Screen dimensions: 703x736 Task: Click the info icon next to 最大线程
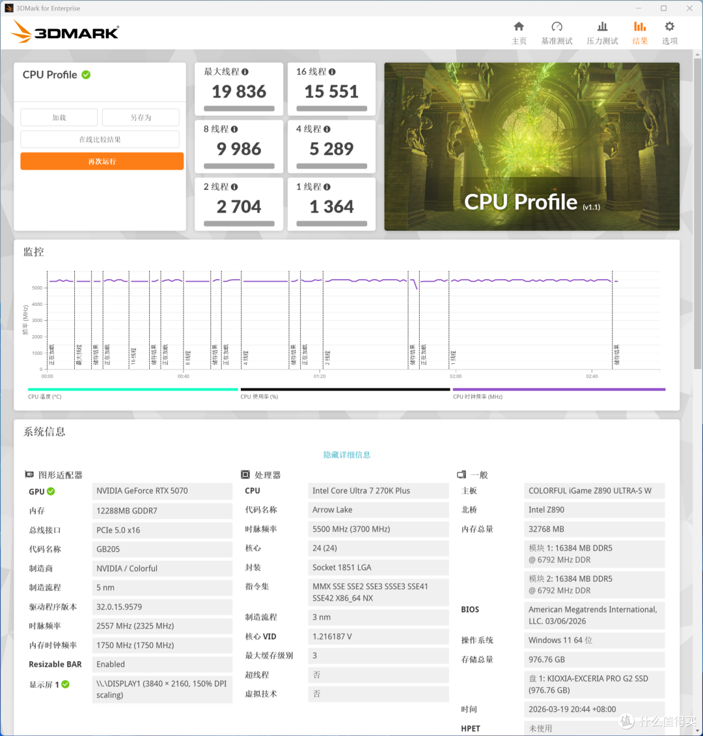(245, 72)
